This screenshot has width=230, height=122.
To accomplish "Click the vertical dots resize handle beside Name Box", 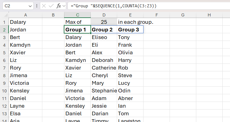I will coord(37,6).
